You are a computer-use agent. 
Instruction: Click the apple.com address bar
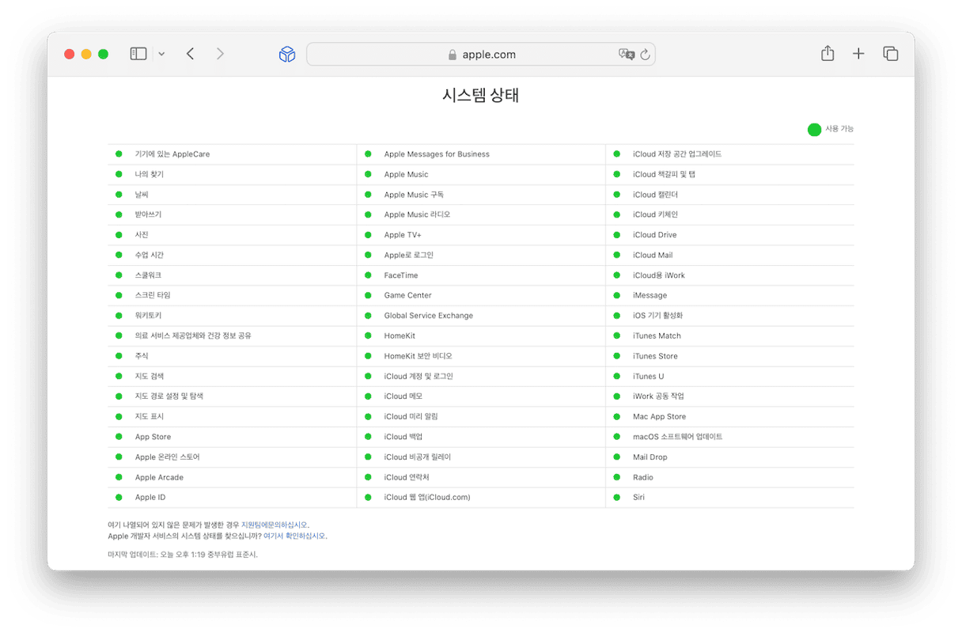(x=481, y=54)
